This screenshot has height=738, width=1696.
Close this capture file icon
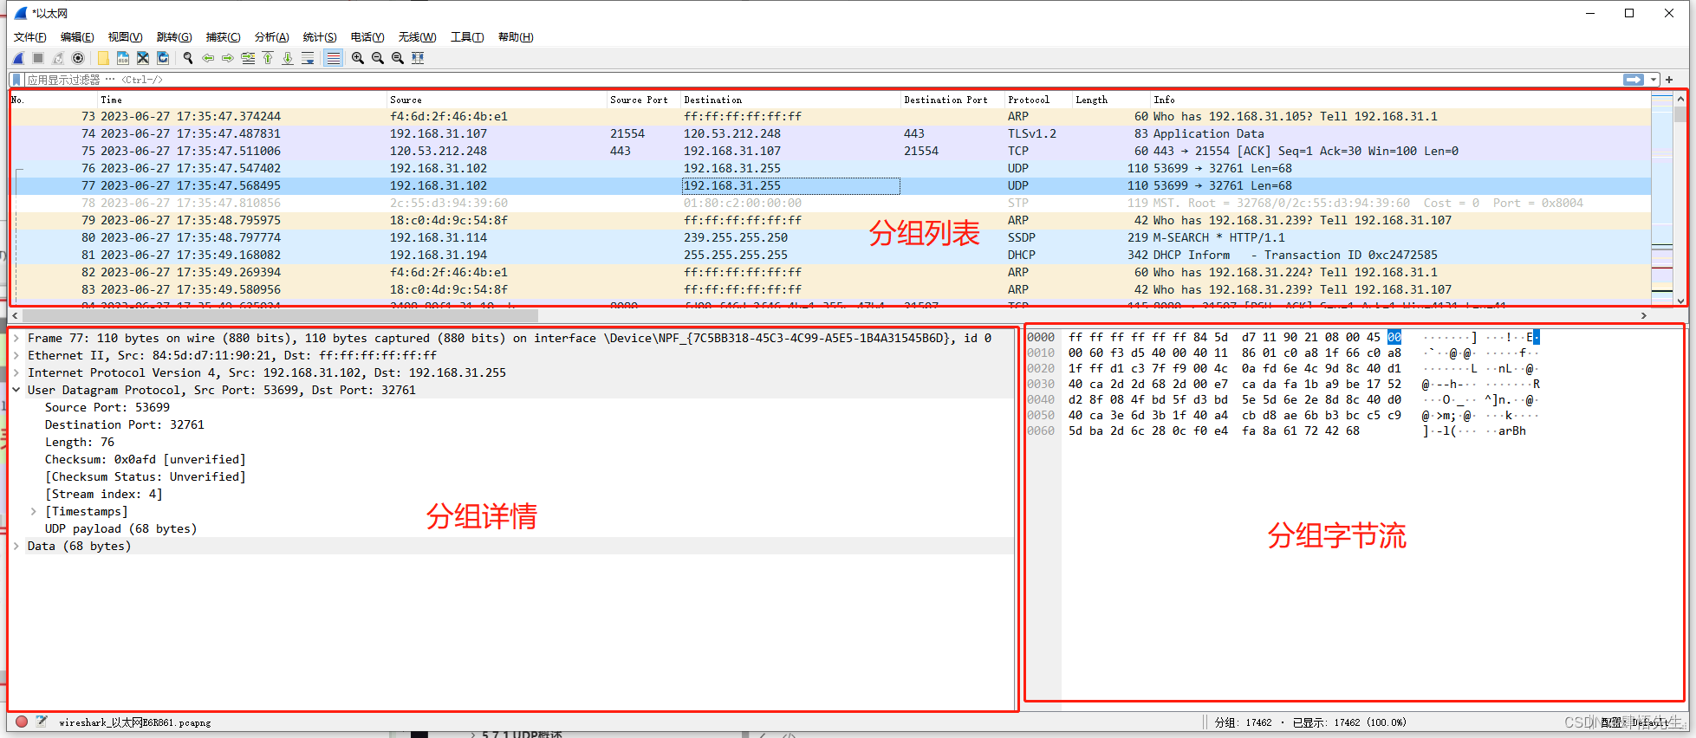click(143, 58)
